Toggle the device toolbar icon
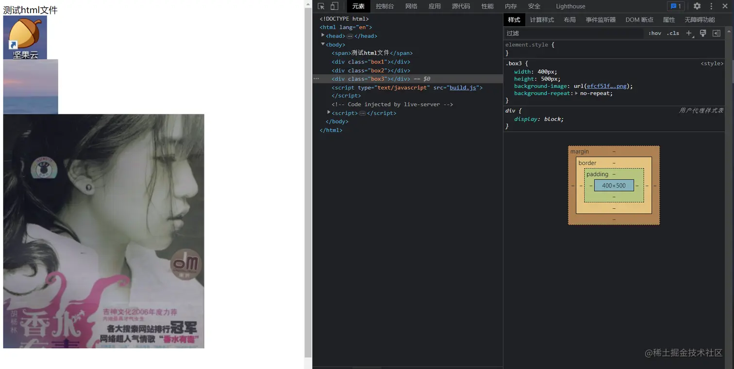The height and width of the screenshot is (369, 734). tap(334, 6)
